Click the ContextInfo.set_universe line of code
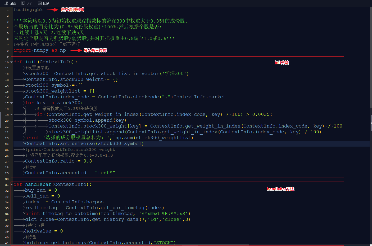Screen dimensions: 372x246 [84, 144]
